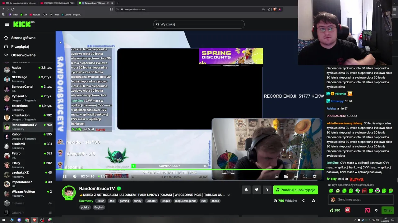Click RandomBruceTV streamer avatar
This screenshot has width=398, height=223.
(69, 193)
